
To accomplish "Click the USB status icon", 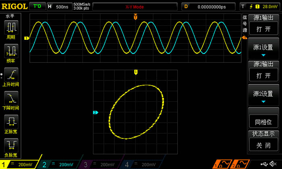I will pos(265,164).
